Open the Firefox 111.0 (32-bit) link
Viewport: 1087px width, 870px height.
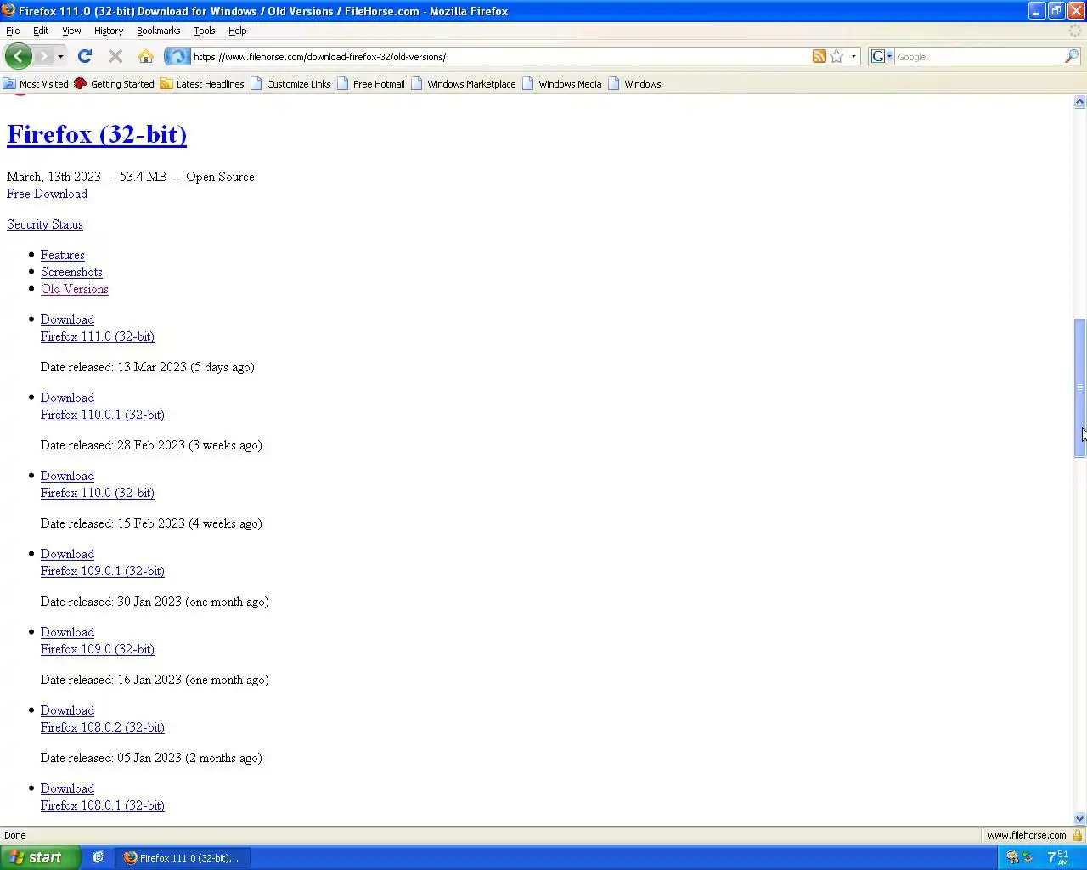pos(98,336)
